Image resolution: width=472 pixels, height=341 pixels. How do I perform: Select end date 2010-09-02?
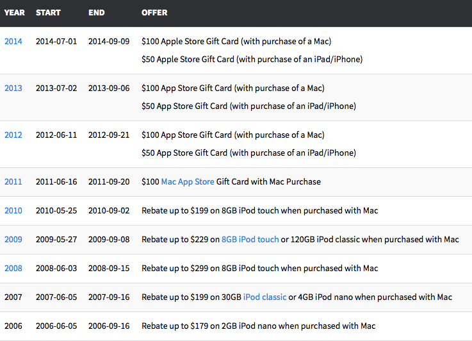[109, 210]
